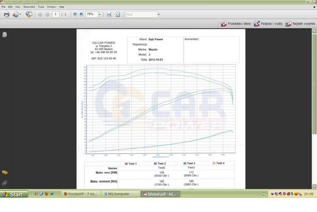Open the Document menu
Screen dimensions: 317x212
(29, 7)
